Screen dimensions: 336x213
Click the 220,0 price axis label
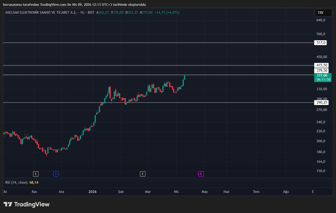[321, 131]
